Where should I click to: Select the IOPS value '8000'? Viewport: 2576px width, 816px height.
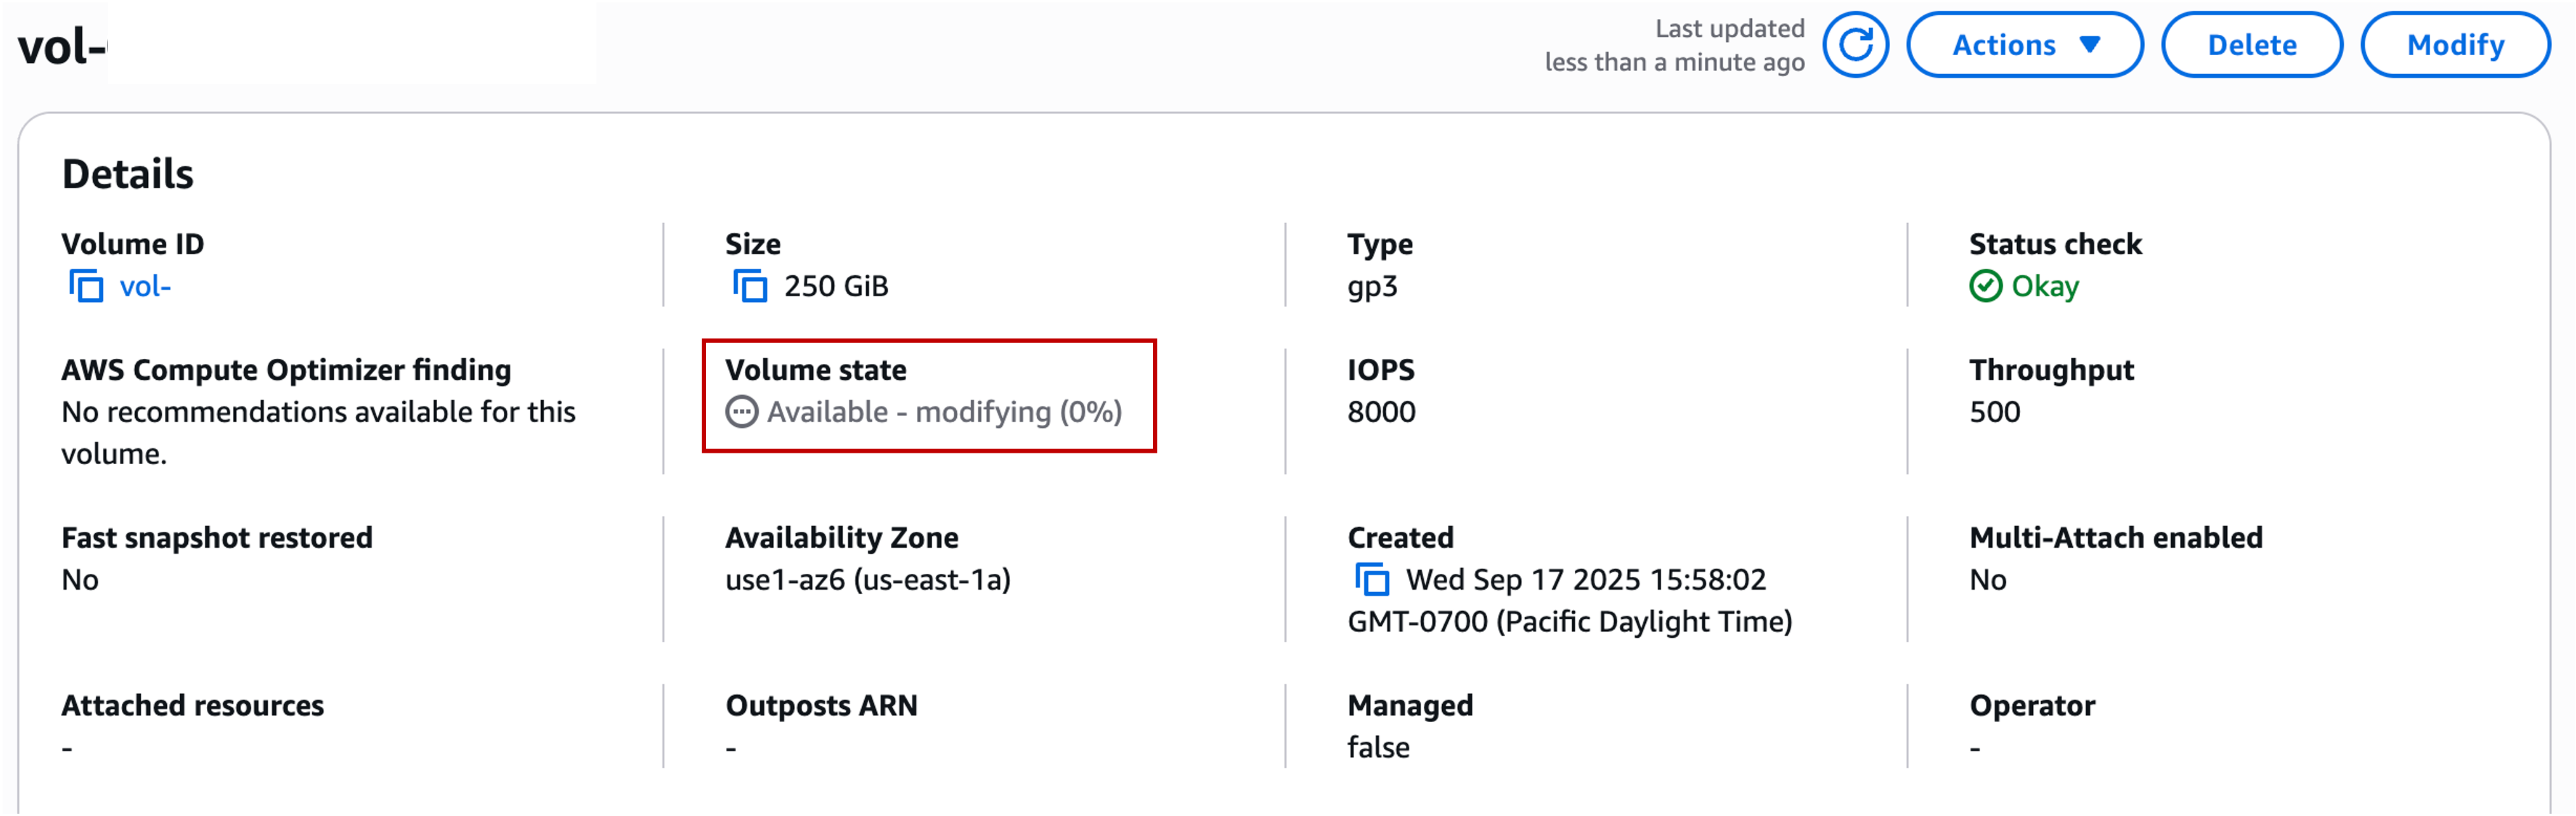[1381, 413]
